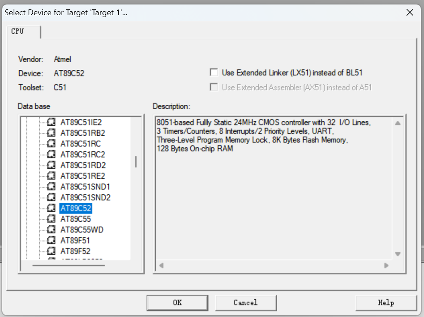Click the Toolset value C51
The height and width of the screenshot is (317, 424).
[x=60, y=87]
